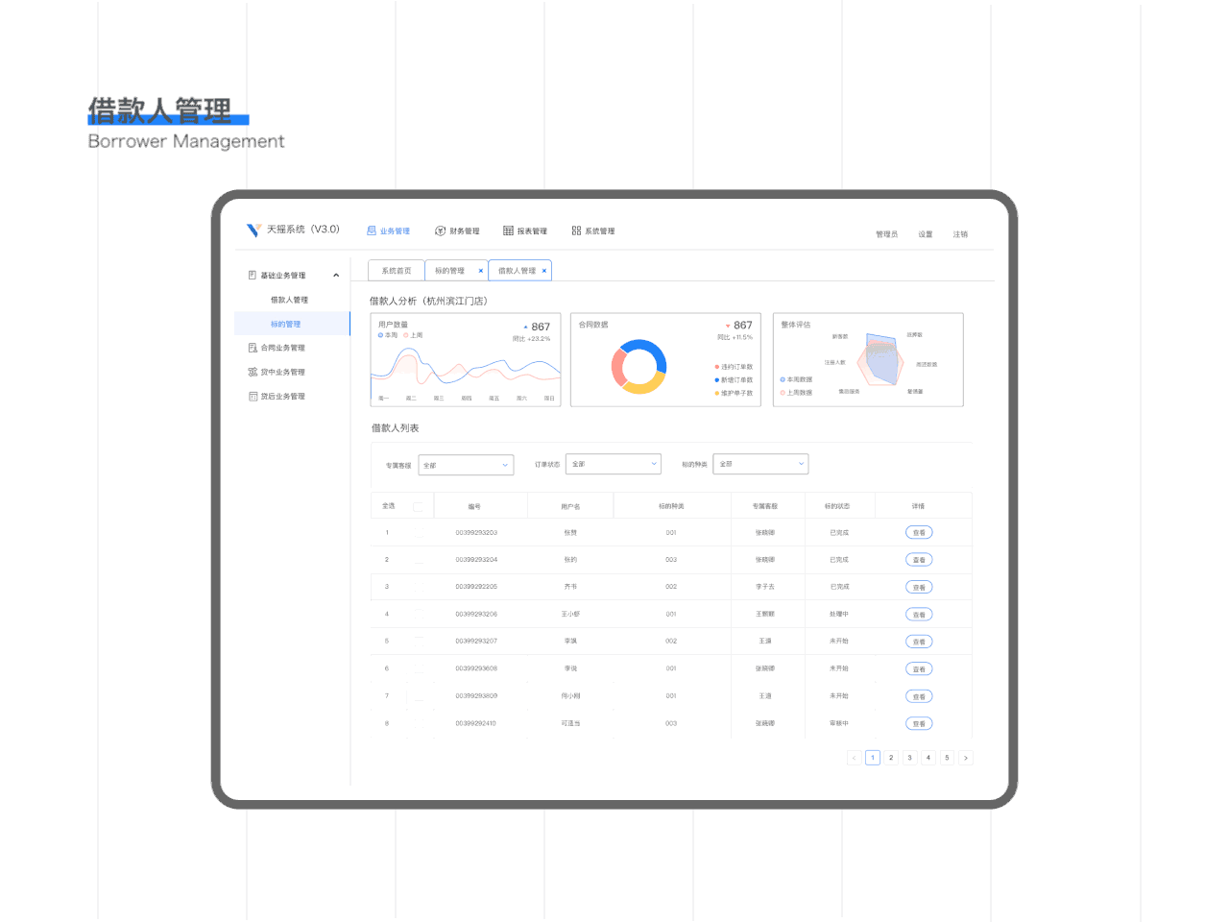Click the 用户名 column header
Viewport: 1229px width, 922px height.
[570, 506]
